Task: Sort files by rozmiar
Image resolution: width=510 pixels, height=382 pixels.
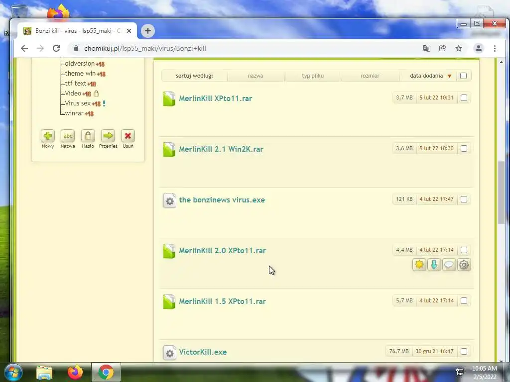Action: 370,76
